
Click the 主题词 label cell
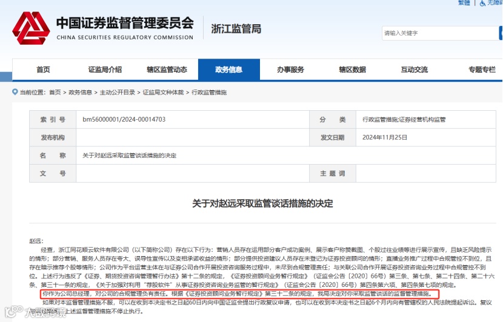333,173
